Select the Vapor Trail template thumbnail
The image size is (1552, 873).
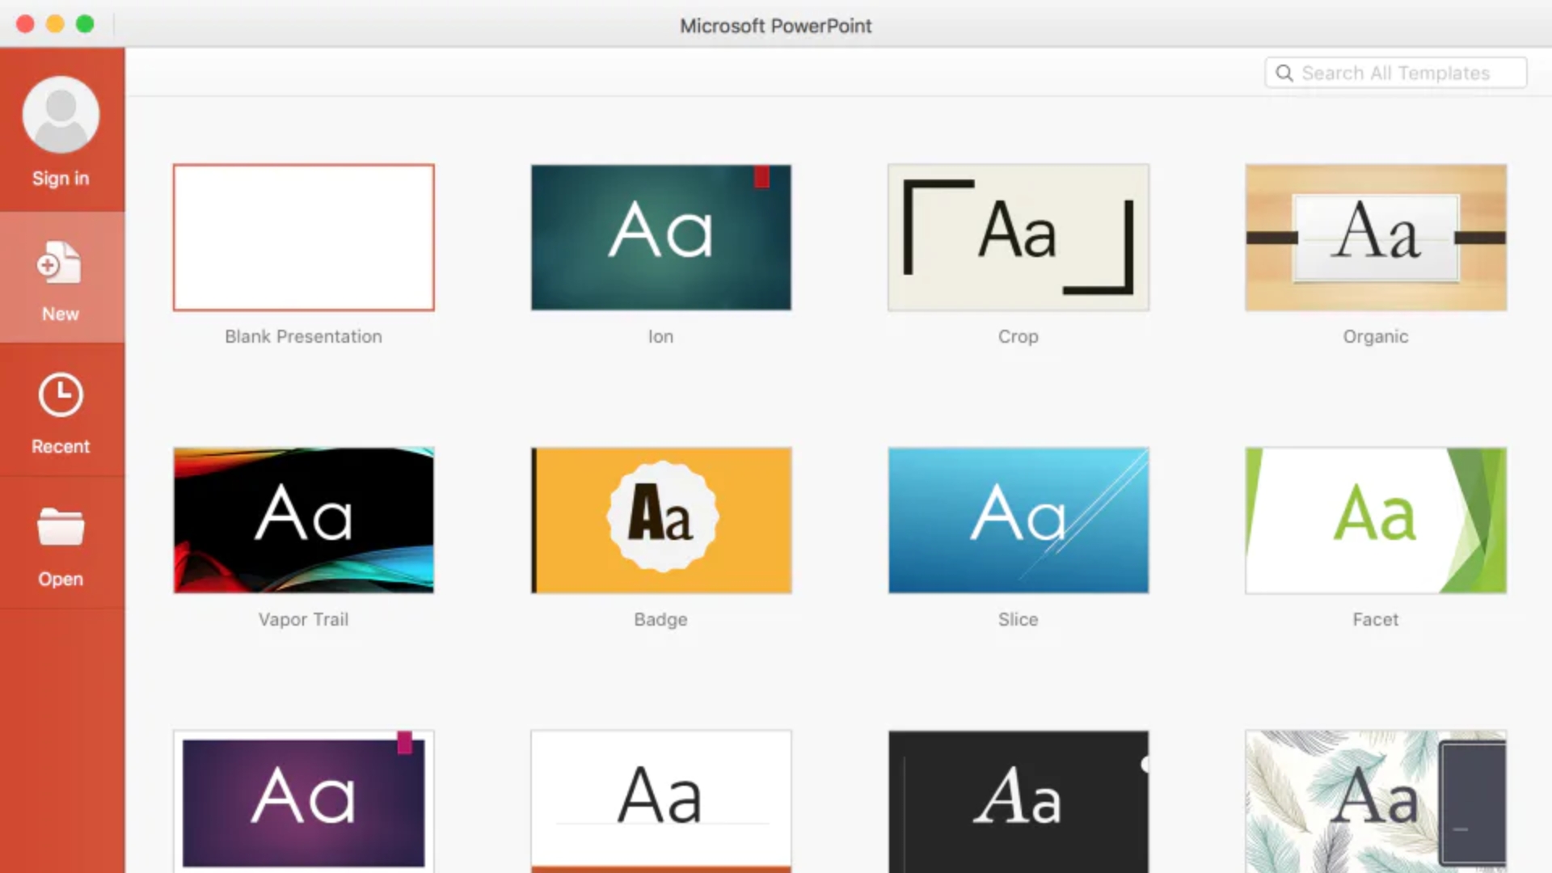click(304, 521)
